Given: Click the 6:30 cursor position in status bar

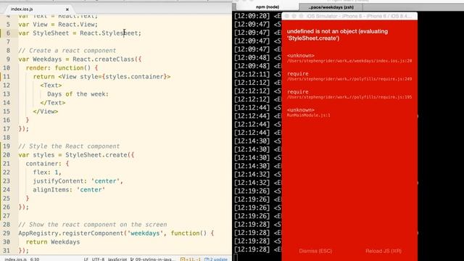Looking at the screenshot, I should point(34,259).
